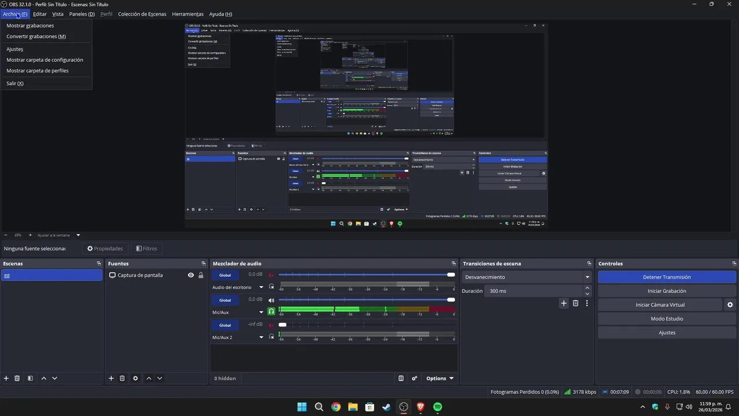Toggle monitoring for Audio del escritorio

pos(271,287)
